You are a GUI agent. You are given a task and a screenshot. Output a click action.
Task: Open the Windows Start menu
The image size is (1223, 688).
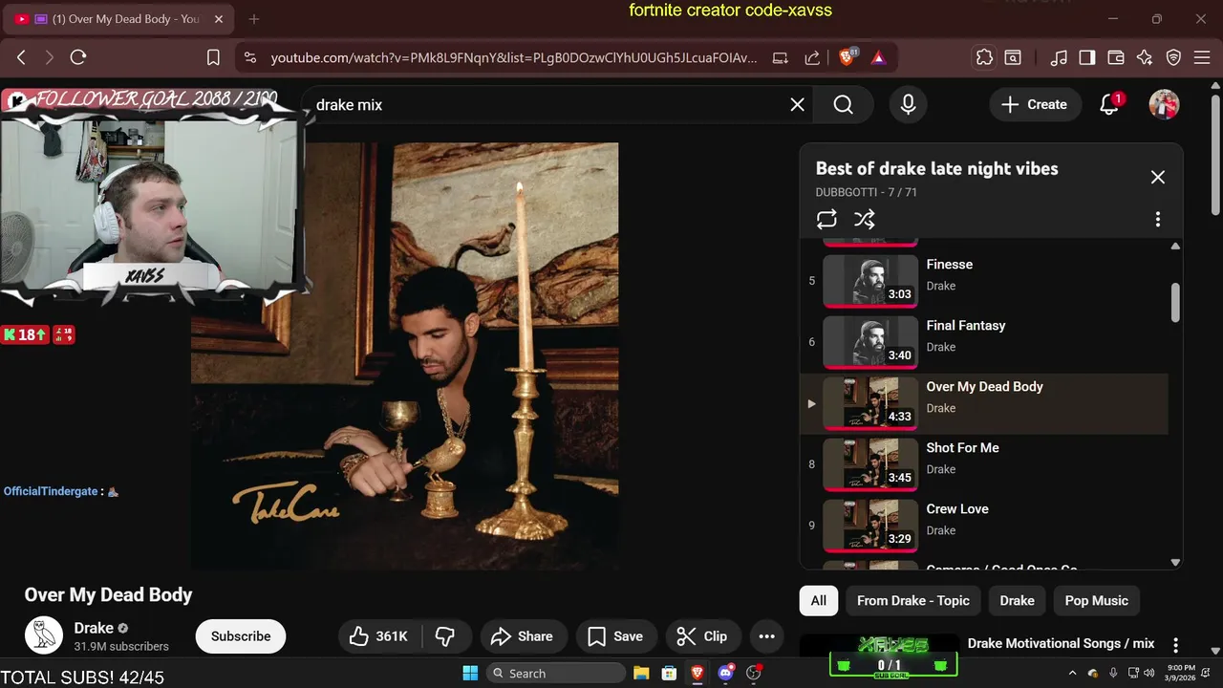pos(470,673)
